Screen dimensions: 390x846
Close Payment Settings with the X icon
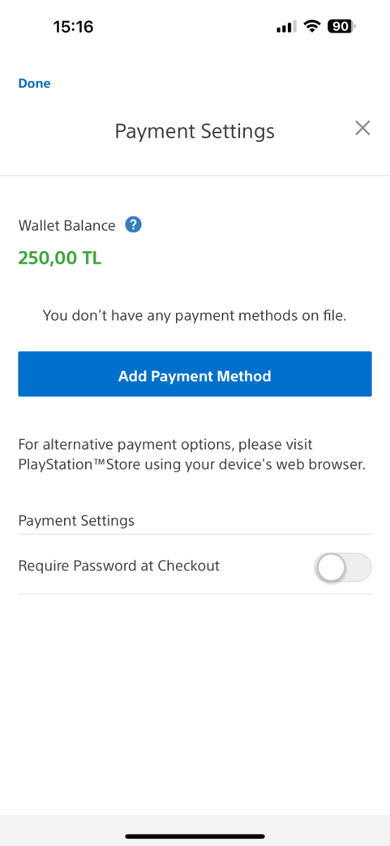363,128
